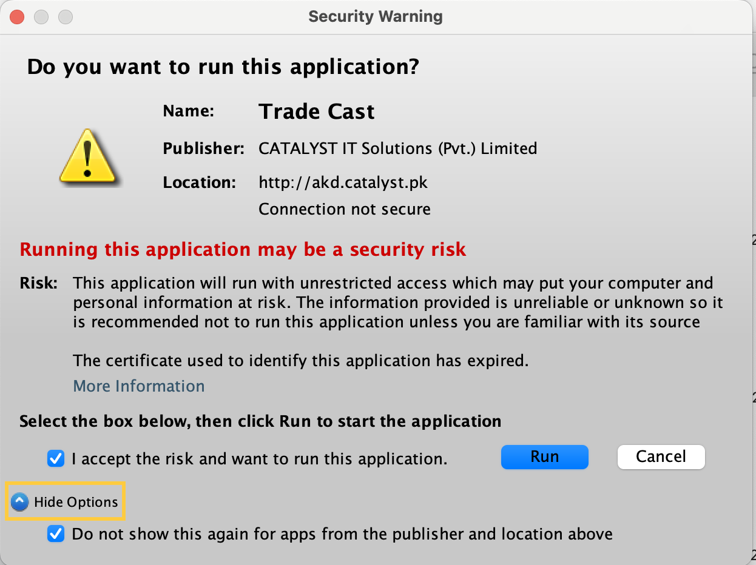The height and width of the screenshot is (565, 756).
Task: Disable "Do not show this again" checkbox
Action: click(x=55, y=534)
